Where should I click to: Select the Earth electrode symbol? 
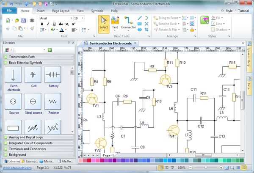[13, 75]
